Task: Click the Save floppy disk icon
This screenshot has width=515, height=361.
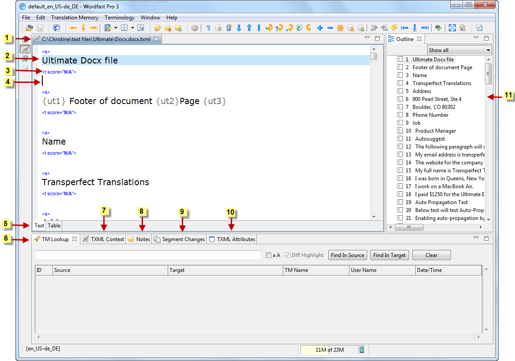Action: (x=40, y=28)
